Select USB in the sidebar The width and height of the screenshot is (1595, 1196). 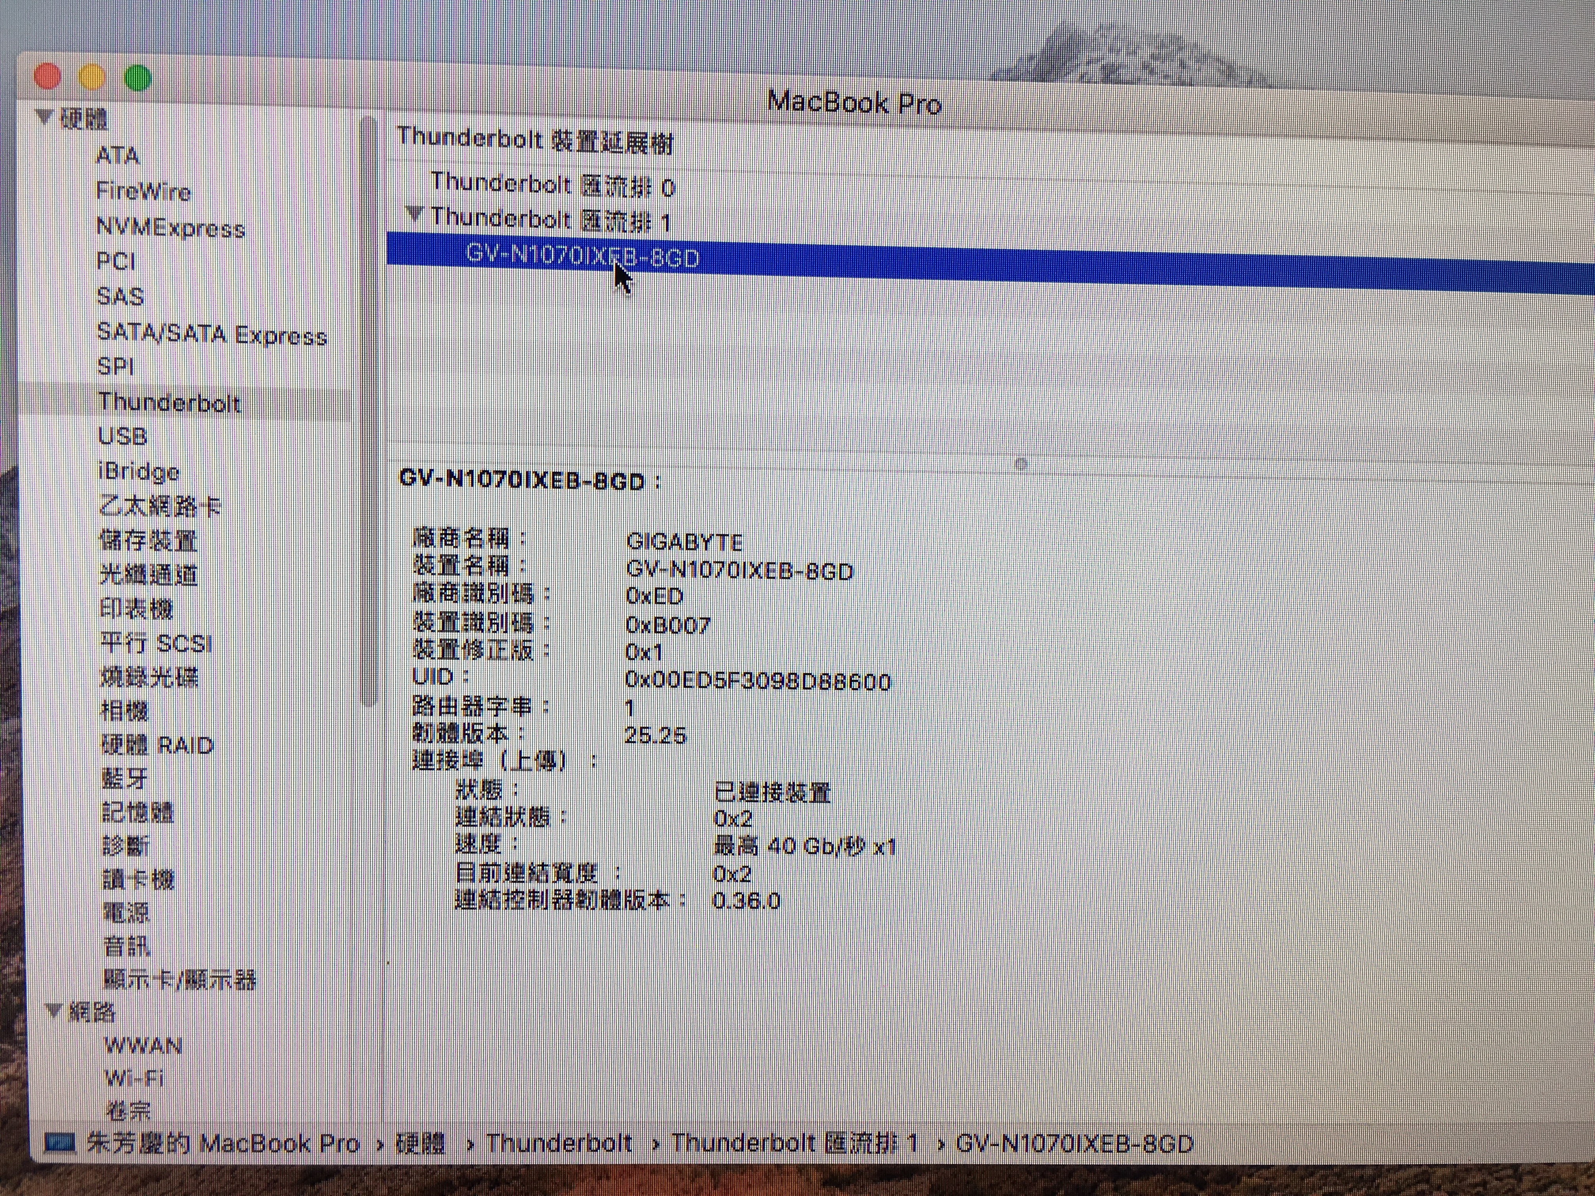(123, 436)
